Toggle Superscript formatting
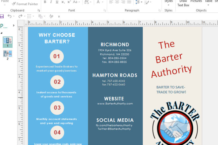Screen dimensions: 218x145 coord(69,2)
